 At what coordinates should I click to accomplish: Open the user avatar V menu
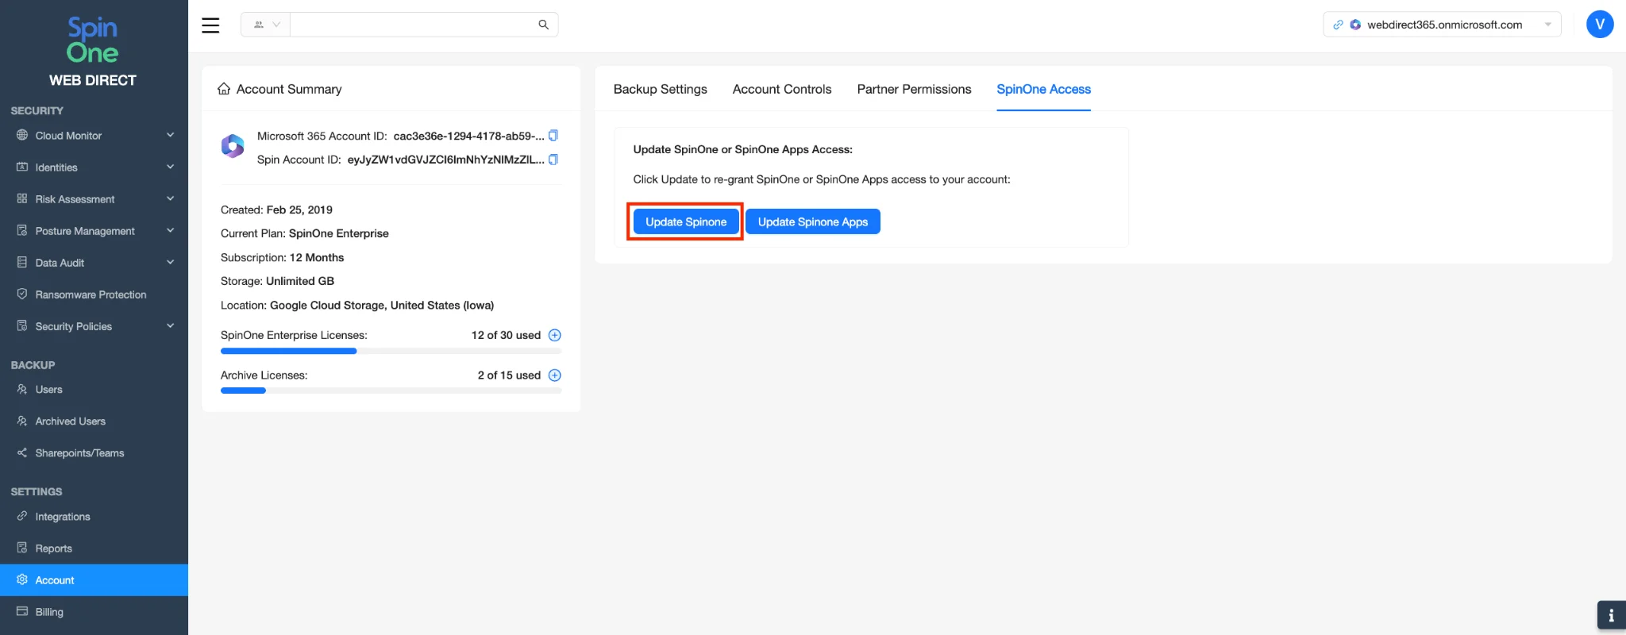(1600, 25)
